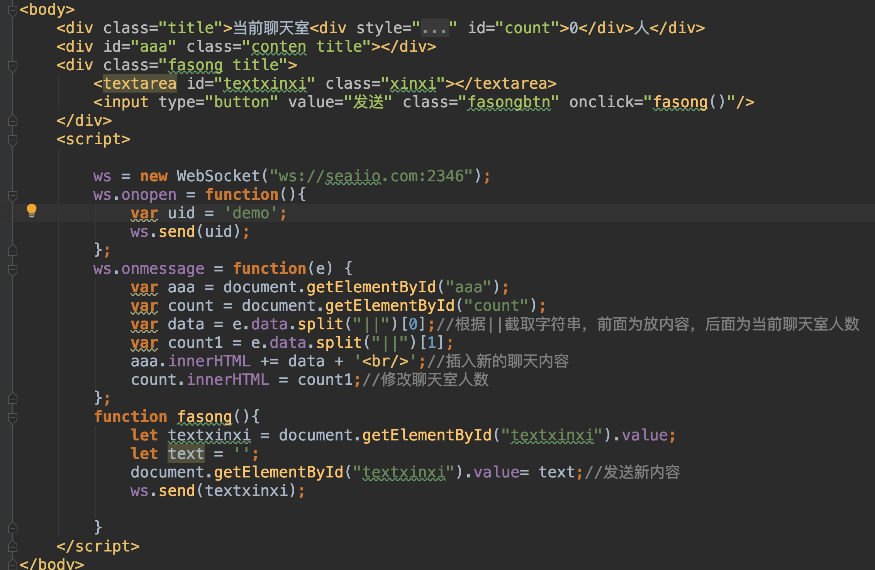Image resolution: width=875 pixels, height=570 pixels.
Task: Click fold-end marker after ws.send(uid) block
Action: (x=12, y=251)
